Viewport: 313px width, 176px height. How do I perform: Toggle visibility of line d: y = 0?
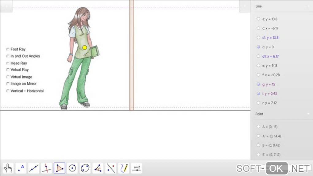click(258, 47)
